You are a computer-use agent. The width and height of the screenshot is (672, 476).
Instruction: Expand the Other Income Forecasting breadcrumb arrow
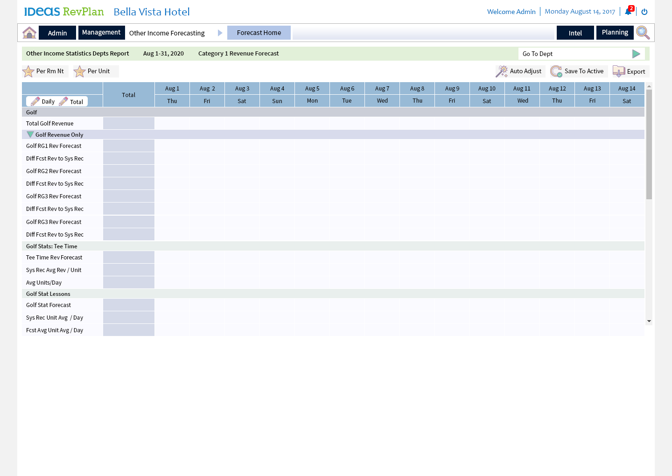point(220,33)
